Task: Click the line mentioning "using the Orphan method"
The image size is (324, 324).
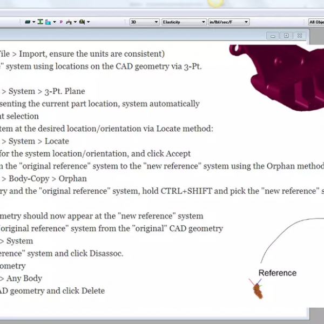Action: point(162,166)
